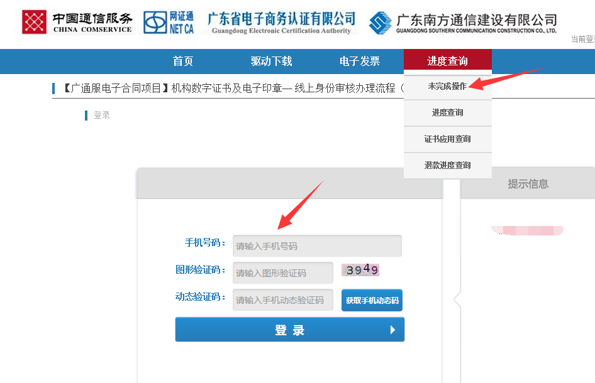Click the gray 登录 section label
Screen dimensions: 595x383
(x=102, y=116)
